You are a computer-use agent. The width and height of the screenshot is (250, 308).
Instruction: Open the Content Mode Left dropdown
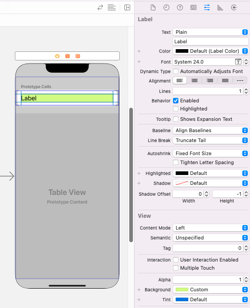click(x=210, y=228)
